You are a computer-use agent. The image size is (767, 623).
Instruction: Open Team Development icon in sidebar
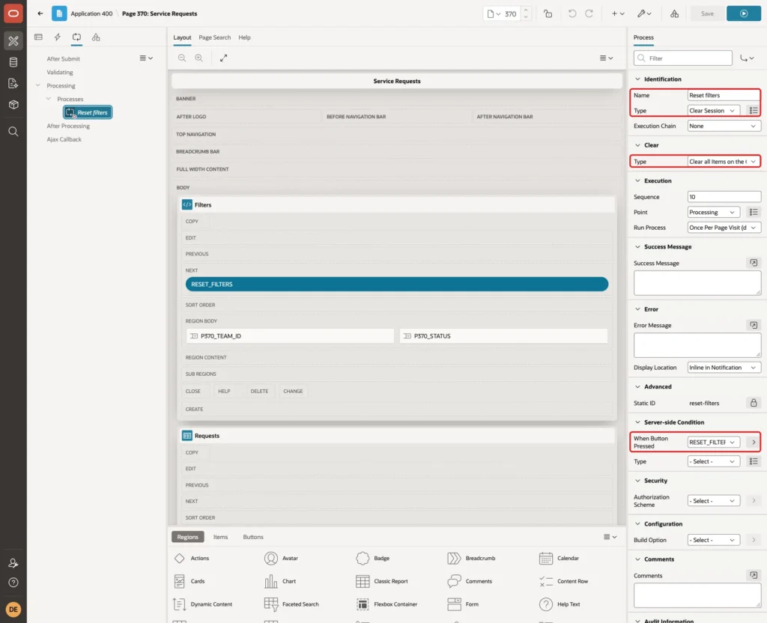click(x=13, y=83)
